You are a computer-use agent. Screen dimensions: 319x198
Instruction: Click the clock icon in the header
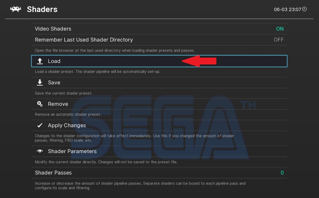pos(304,9)
